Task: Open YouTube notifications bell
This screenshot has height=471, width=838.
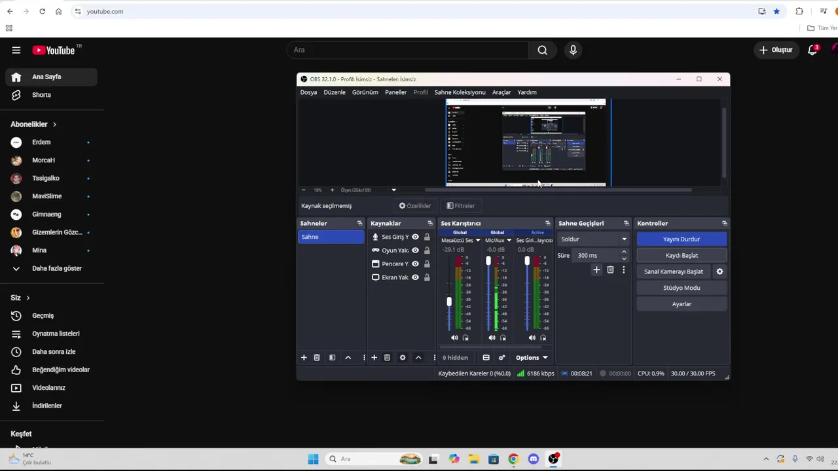Action: (812, 50)
